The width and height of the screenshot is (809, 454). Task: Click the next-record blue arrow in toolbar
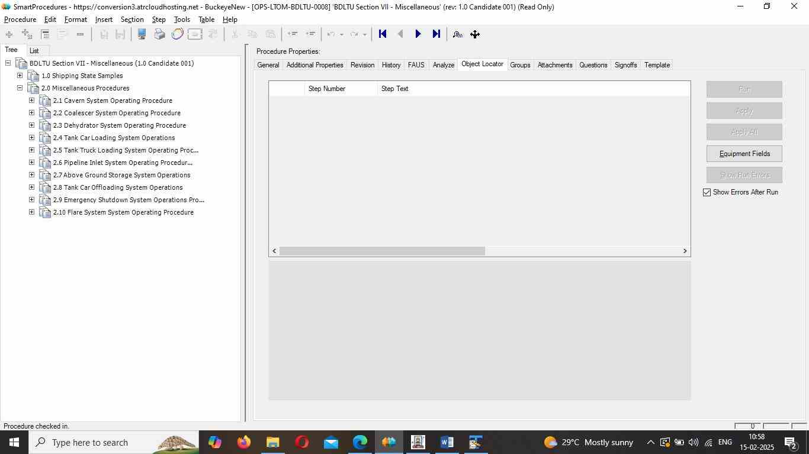418,34
